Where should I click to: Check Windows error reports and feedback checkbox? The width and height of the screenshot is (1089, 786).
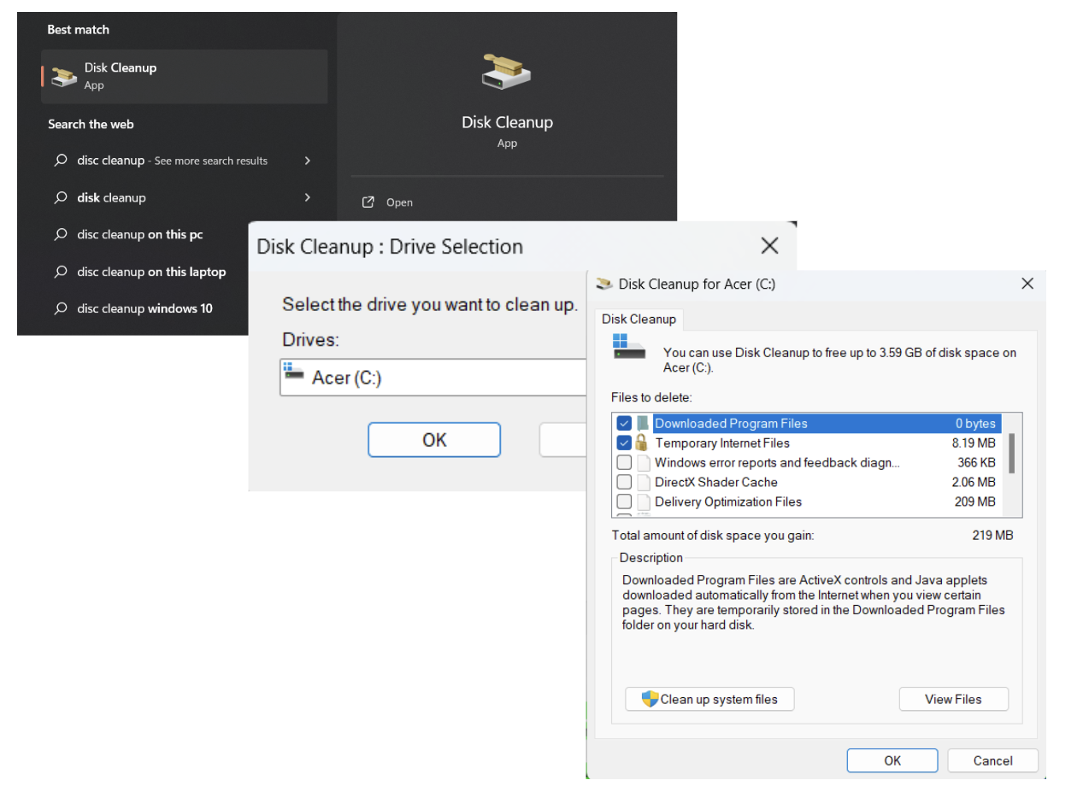pyautogui.click(x=624, y=462)
